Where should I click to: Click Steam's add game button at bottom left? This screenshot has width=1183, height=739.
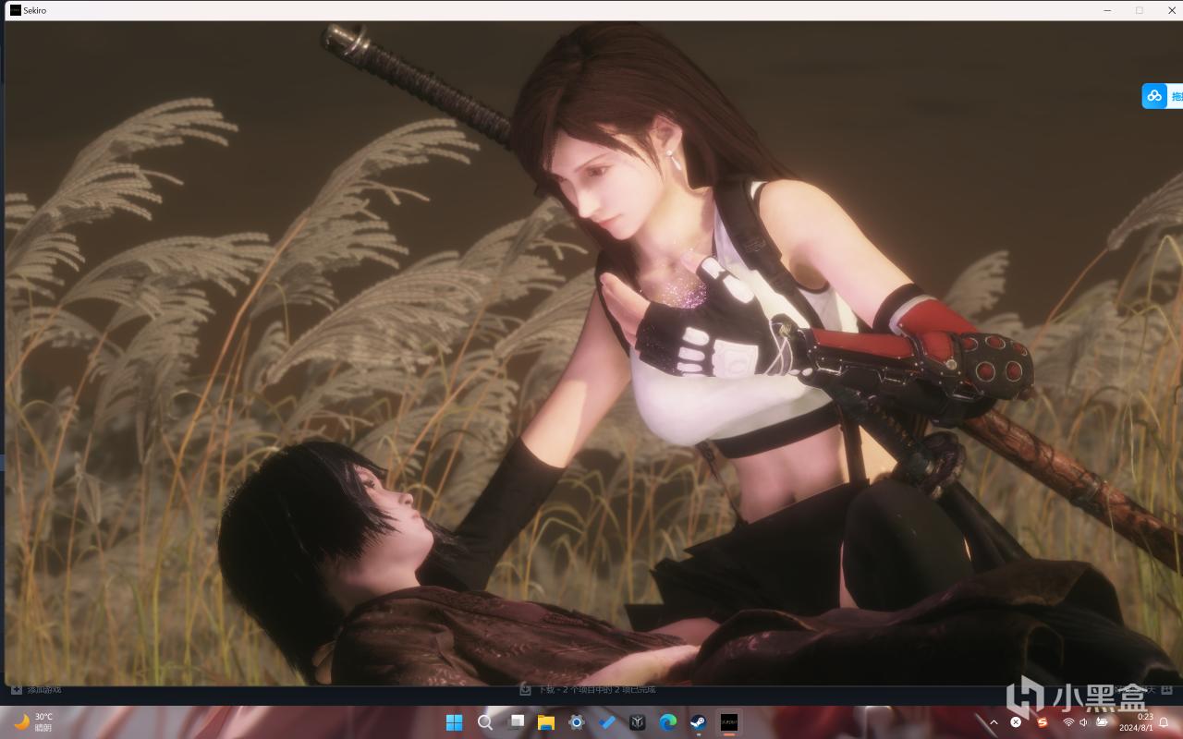pos(37,689)
